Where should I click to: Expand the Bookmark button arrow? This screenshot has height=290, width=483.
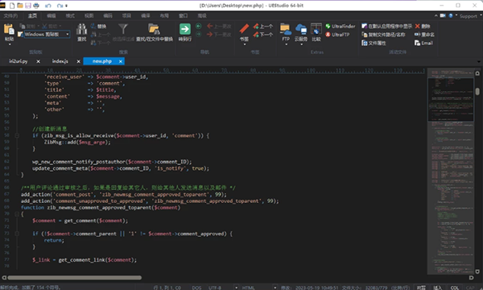click(x=244, y=44)
